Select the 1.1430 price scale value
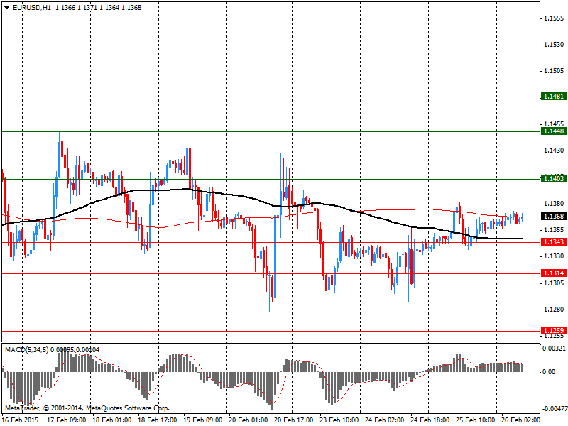Image resolution: width=568 pixels, height=426 pixels. click(555, 151)
